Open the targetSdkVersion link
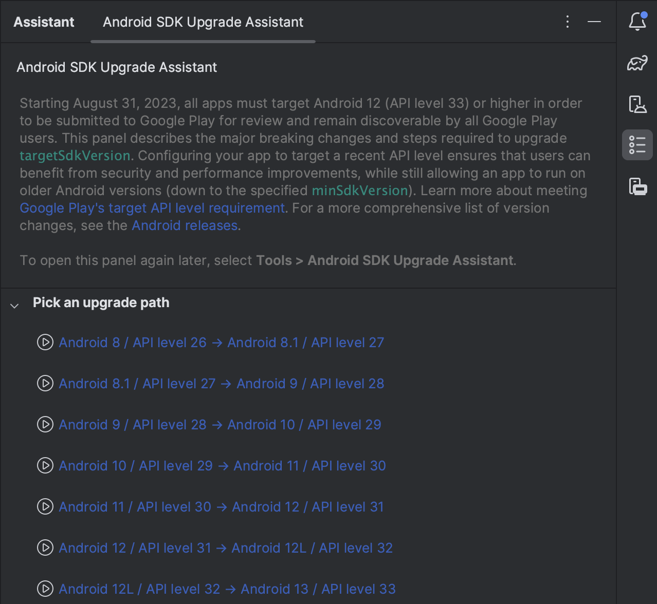 pos(75,156)
